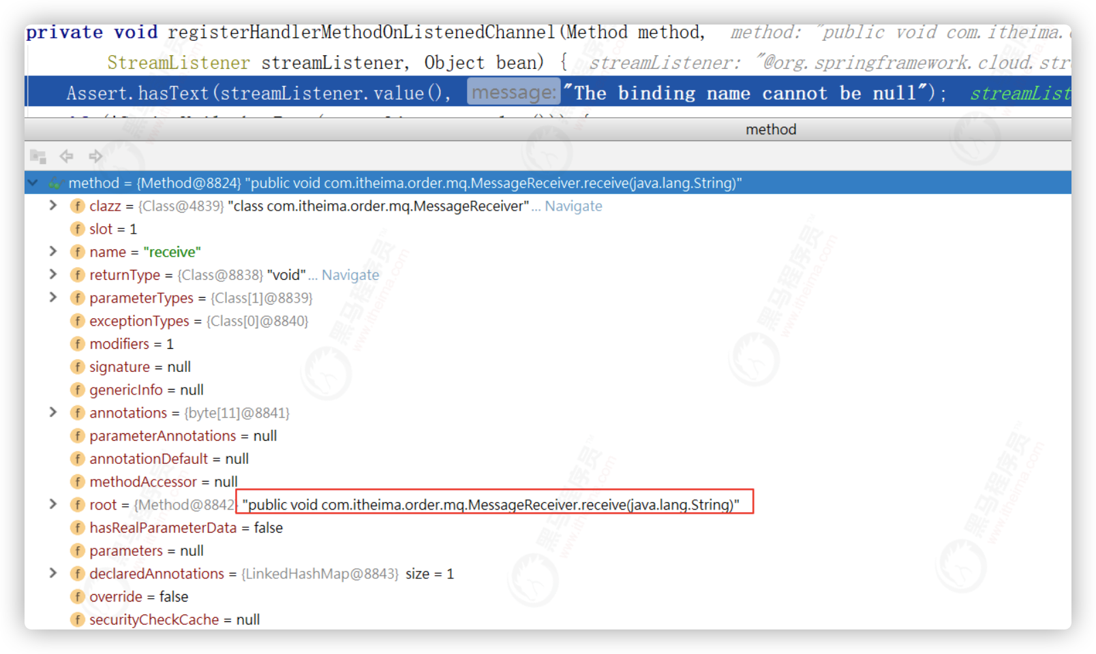Click field icon of returnType row

(78, 275)
